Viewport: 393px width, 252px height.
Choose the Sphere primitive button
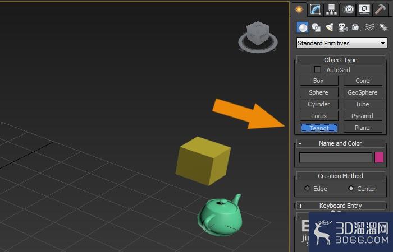pos(319,92)
